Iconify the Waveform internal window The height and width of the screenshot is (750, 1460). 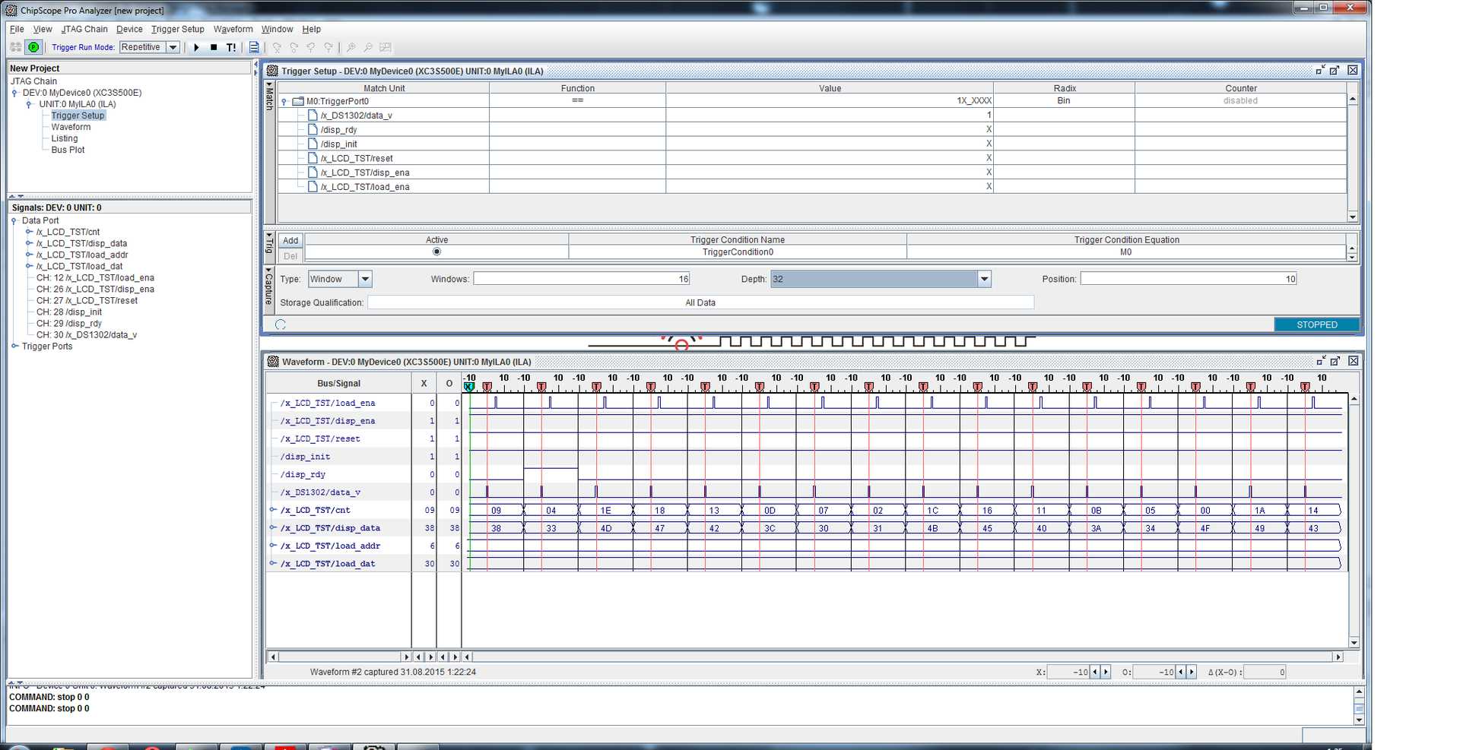pos(1321,361)
